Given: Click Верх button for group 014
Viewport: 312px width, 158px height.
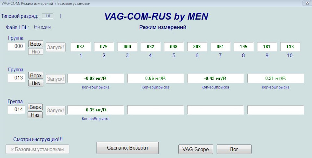Looking at the screenshot, I should pyautogui.click(x=35, y=107).
